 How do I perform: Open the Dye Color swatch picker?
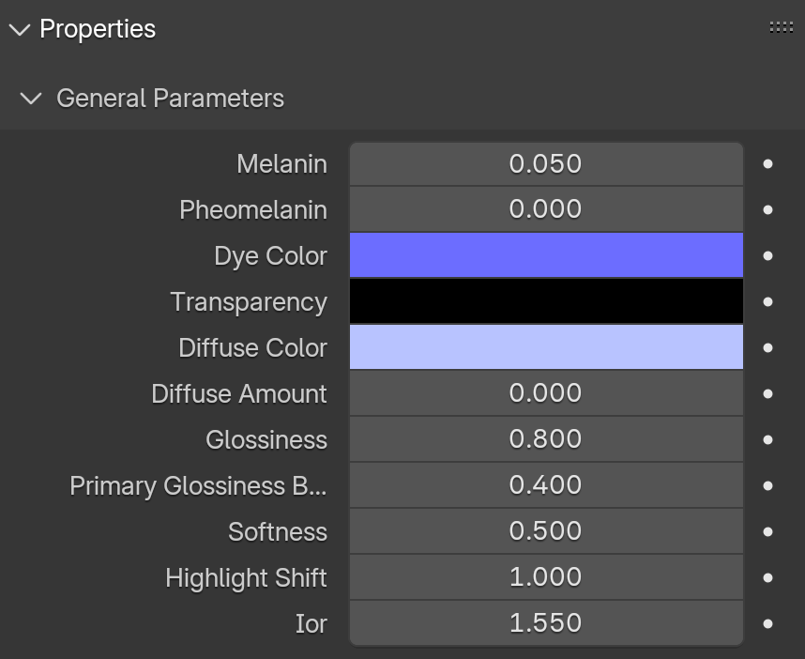tap(546, 255)
